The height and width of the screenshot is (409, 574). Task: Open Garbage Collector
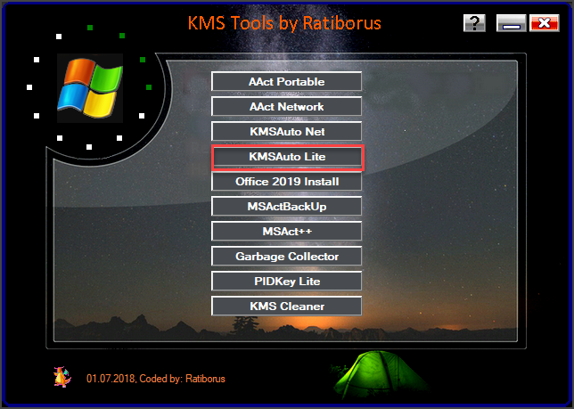pyautogui.click(x=286, y=257)
